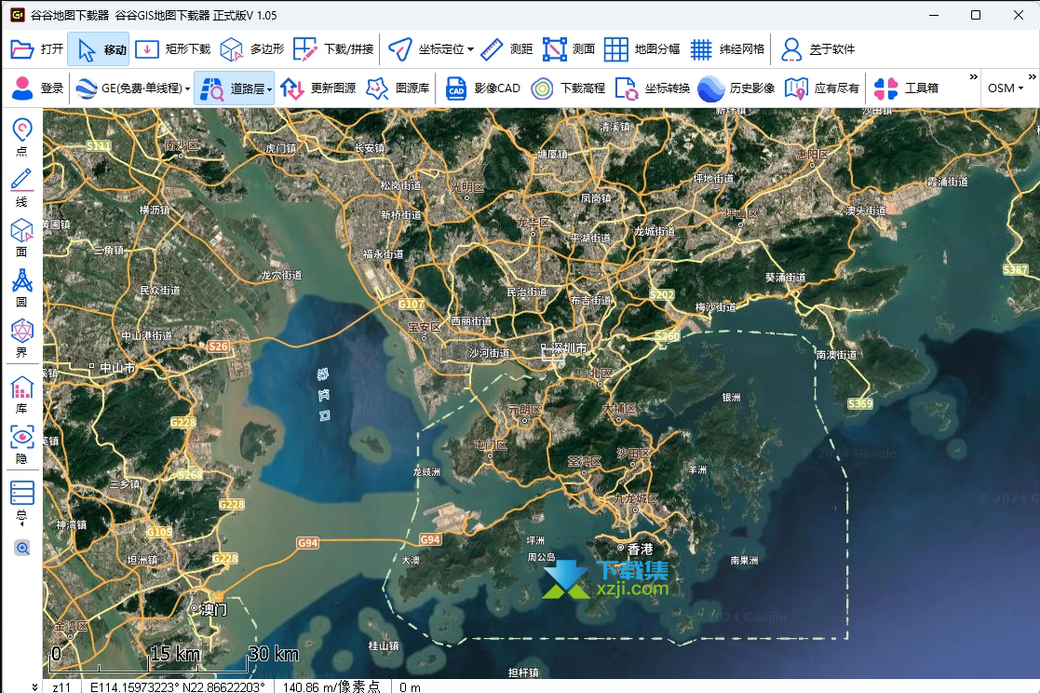Open the 总 summary list panel
The image size is (1040, 693).
click(22, 501)
